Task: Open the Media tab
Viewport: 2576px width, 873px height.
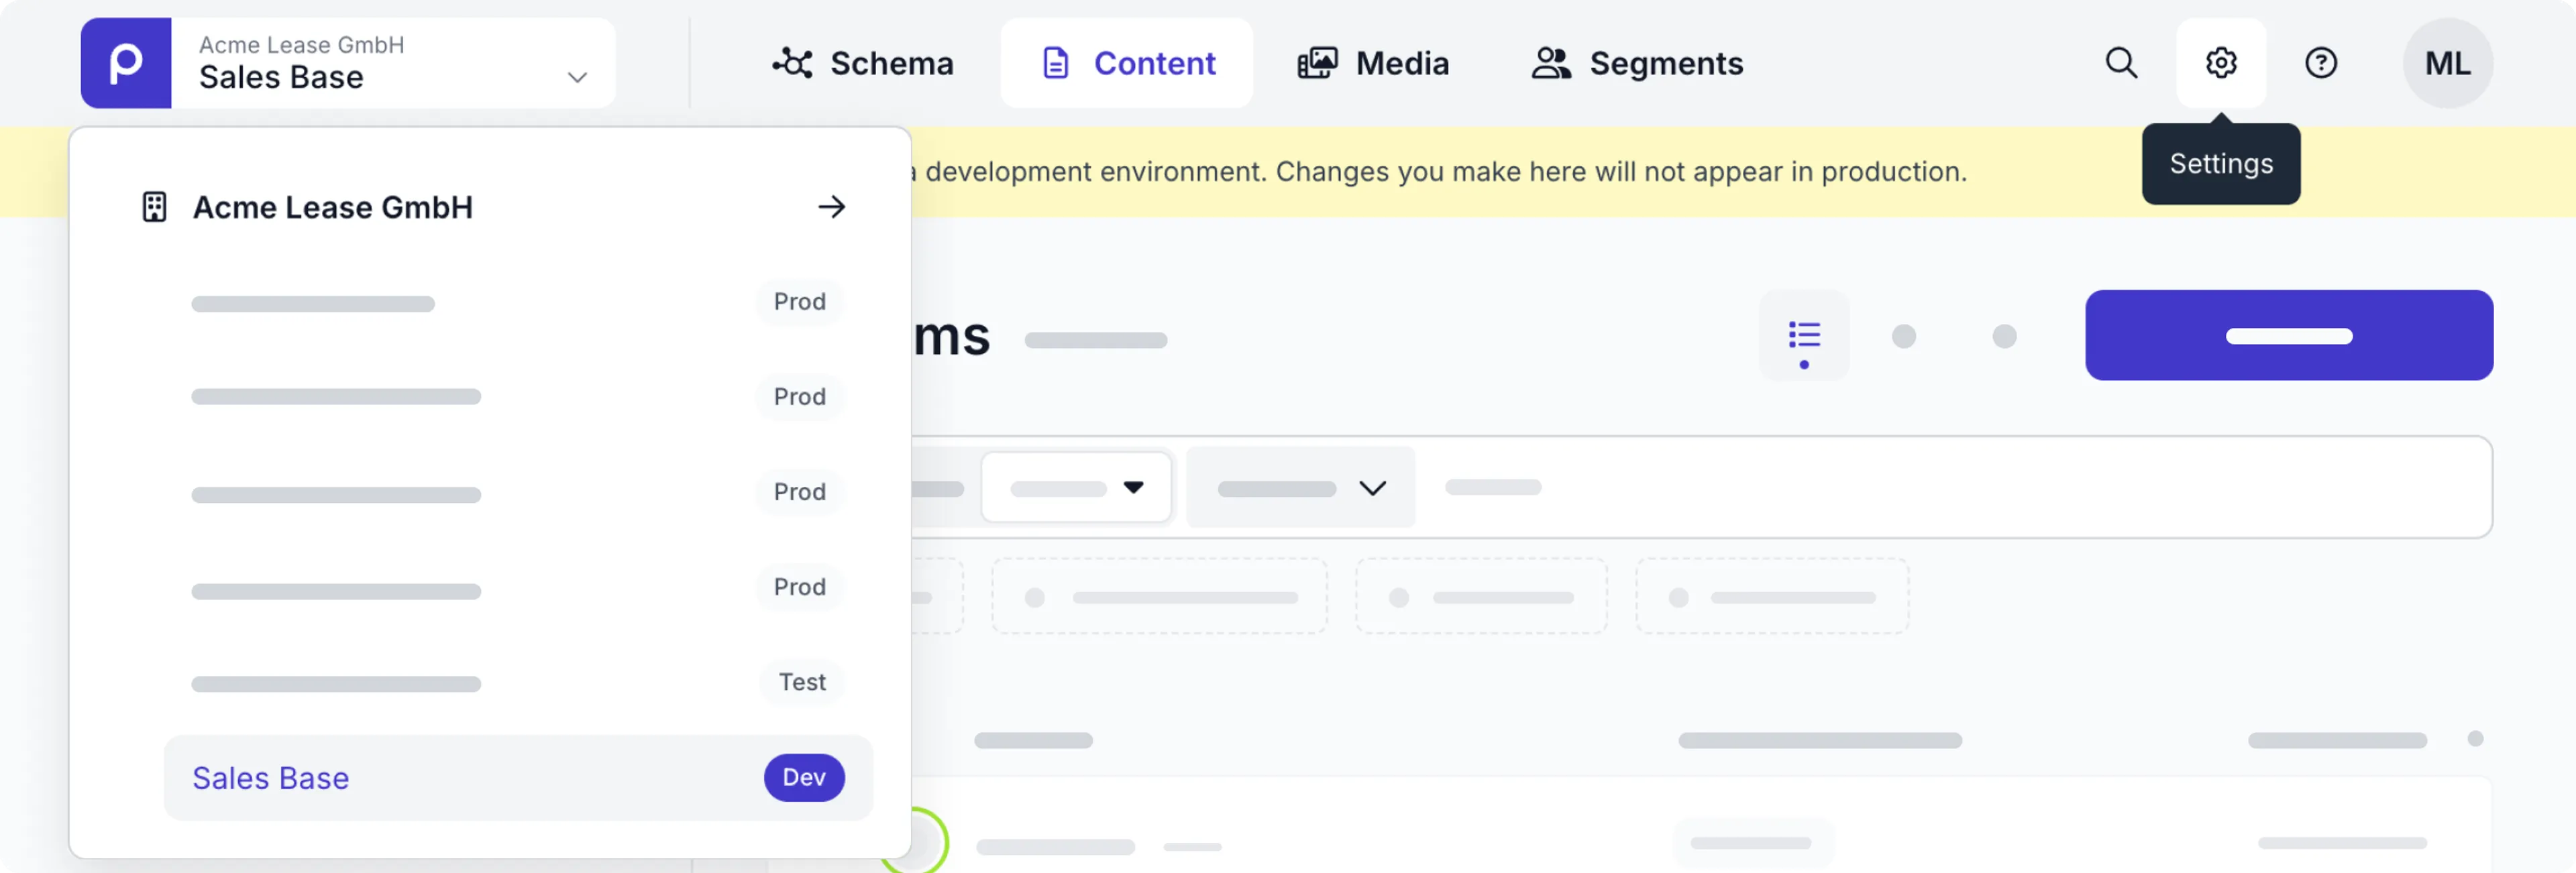Action: (1373, 63)
